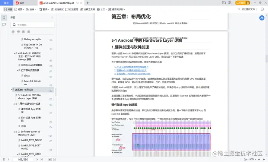Zoom in with the plus button
This screenshot has width=268, height=162.
pyautogui.click(x=264, y=159)
